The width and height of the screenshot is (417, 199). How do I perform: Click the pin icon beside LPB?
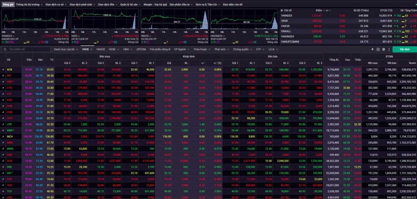coord(3,124)
